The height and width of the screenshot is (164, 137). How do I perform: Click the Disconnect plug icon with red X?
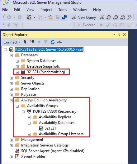pos(32,42)
